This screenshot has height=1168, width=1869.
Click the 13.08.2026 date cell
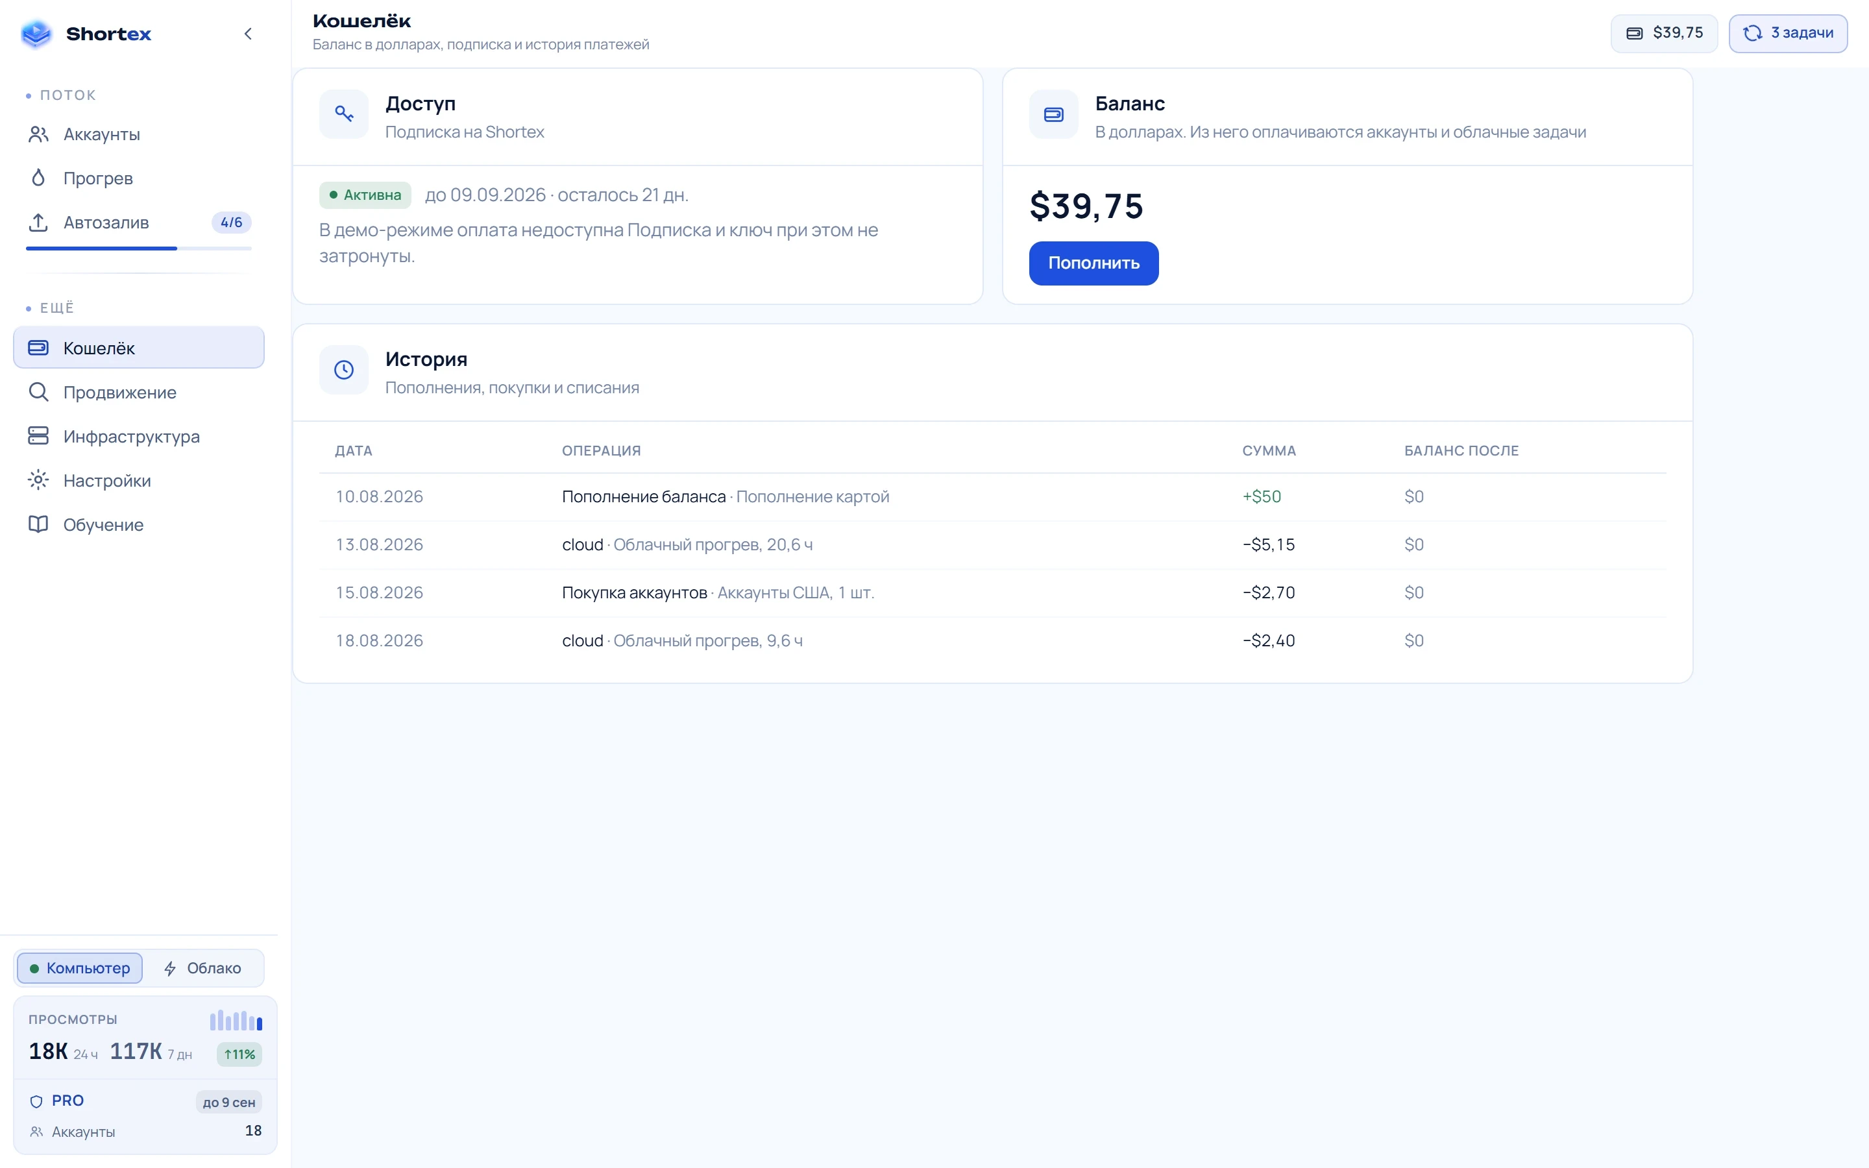click(x=379, y=544)
